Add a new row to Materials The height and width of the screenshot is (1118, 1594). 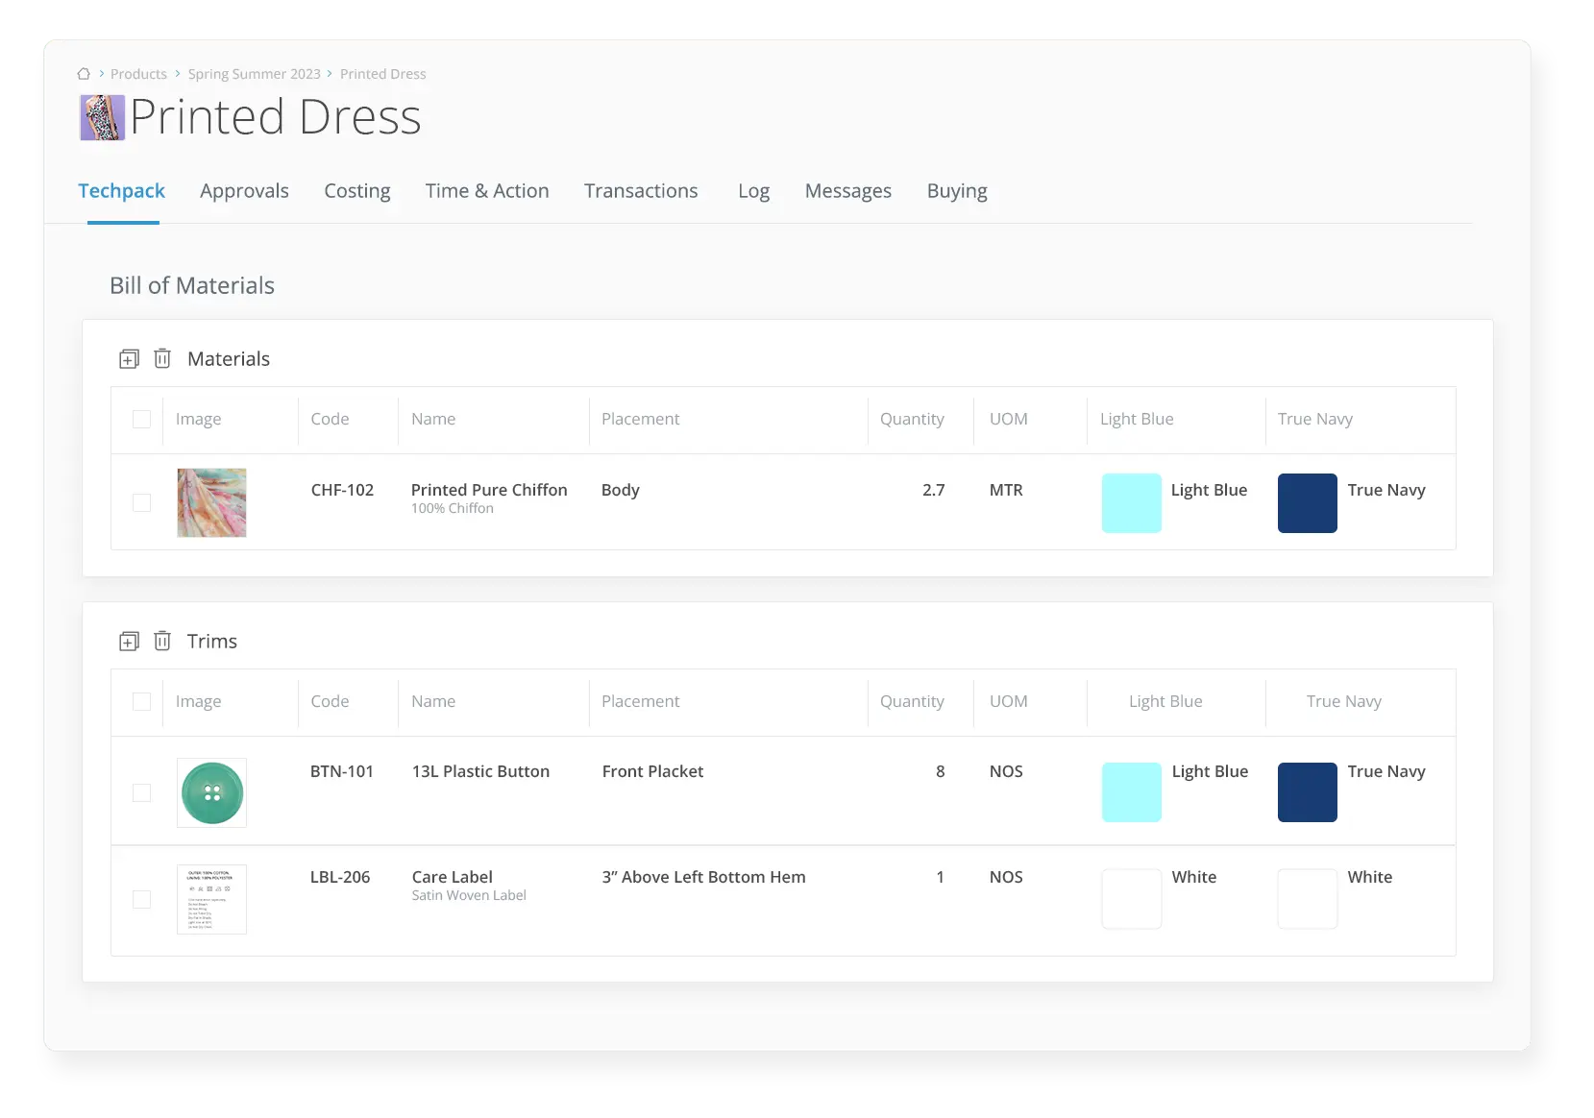[x=129, y=359]
